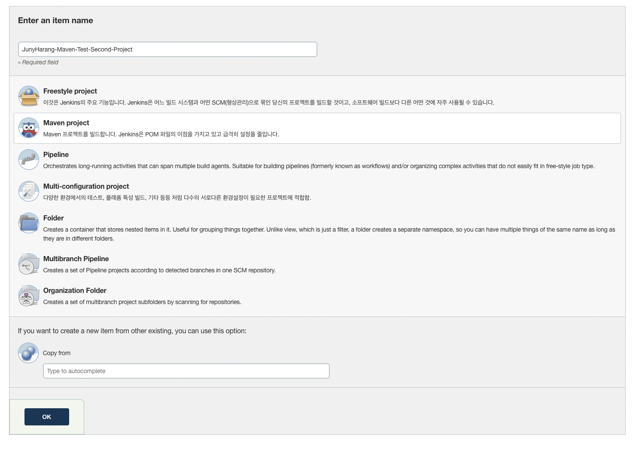Image resolution: width=636 pixels, height=452 pixels.
Task: Click the Freestyle project box icon
Action: [29, 96]
